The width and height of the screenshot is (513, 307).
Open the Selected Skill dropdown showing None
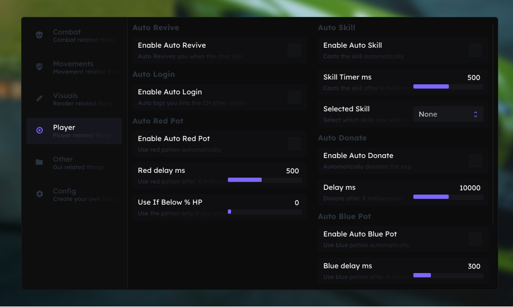coord(448,115)
